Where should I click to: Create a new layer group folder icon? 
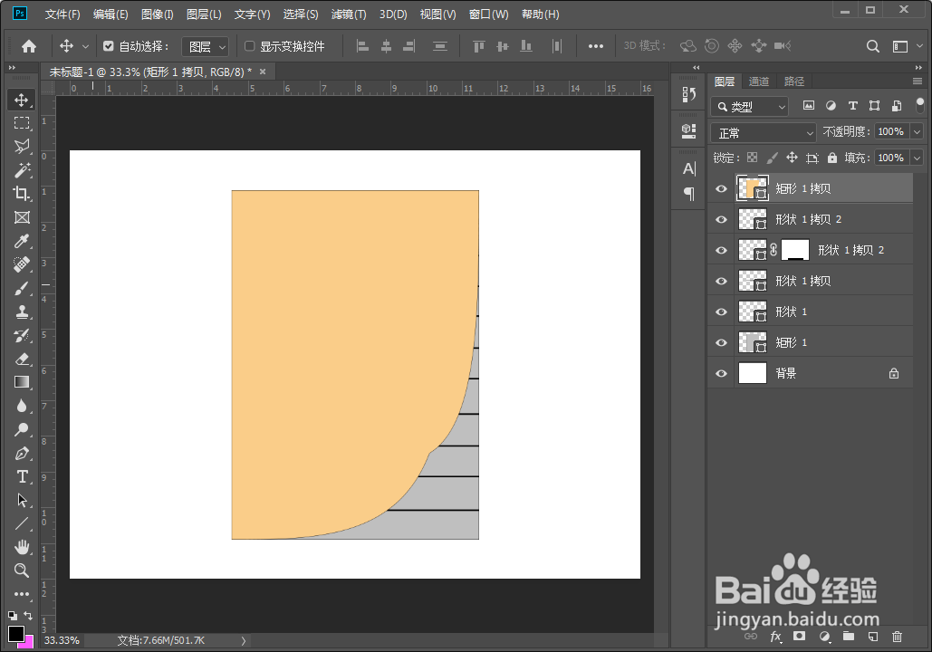[849, 637]
